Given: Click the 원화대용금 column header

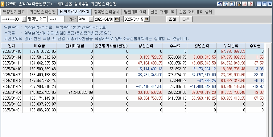Looking at the screenshot, I should (75, 46).
